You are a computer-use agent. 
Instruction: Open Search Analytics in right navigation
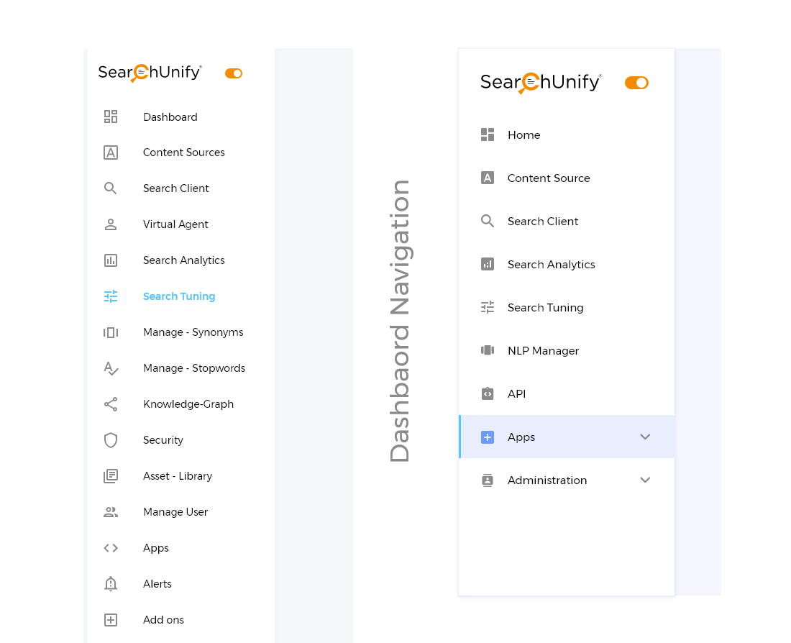[551, 265]
